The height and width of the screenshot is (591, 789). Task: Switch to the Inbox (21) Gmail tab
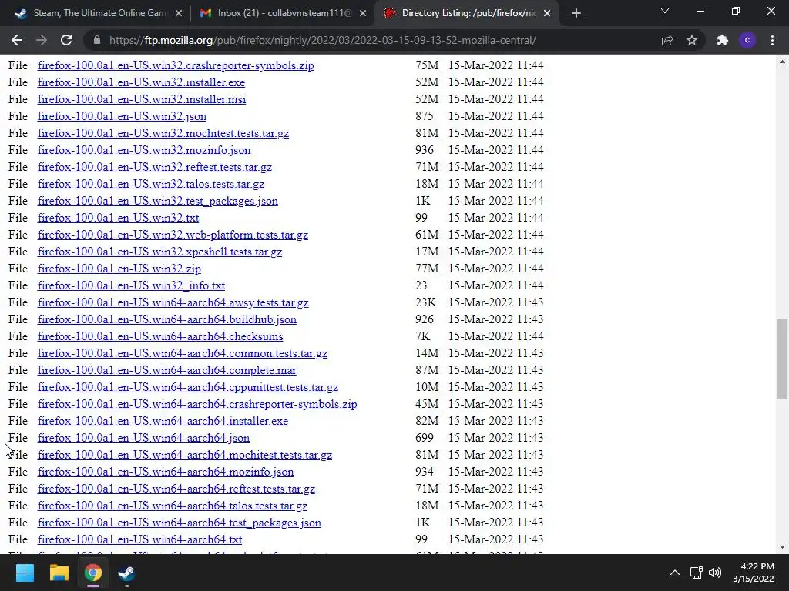[282, 14]
